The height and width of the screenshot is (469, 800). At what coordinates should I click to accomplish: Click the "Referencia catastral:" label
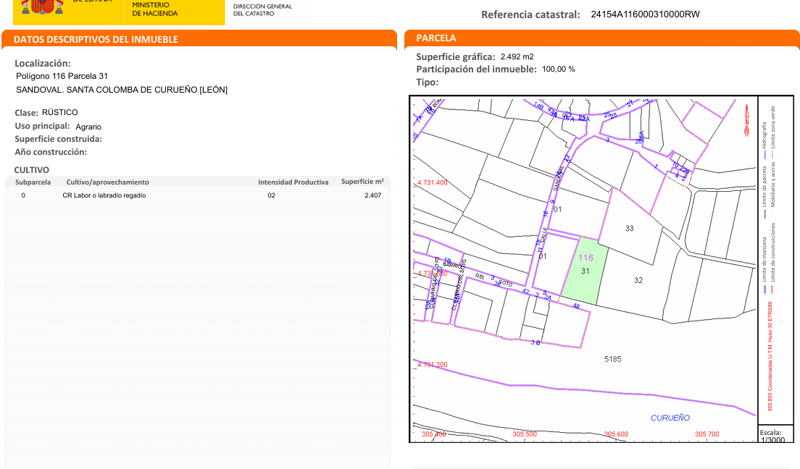(x=530, y=14)
